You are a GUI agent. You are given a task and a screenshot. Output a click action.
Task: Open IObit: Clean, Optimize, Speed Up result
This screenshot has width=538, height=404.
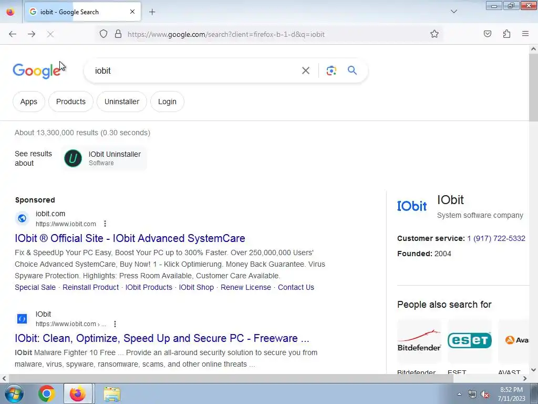[162, 338]
